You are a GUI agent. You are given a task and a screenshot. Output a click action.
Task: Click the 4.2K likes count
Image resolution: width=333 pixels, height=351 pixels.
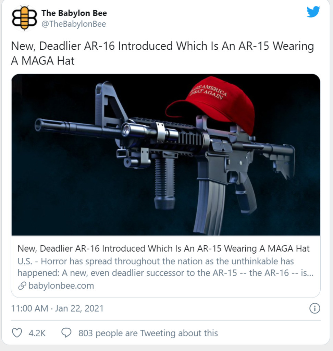(37, 333)
